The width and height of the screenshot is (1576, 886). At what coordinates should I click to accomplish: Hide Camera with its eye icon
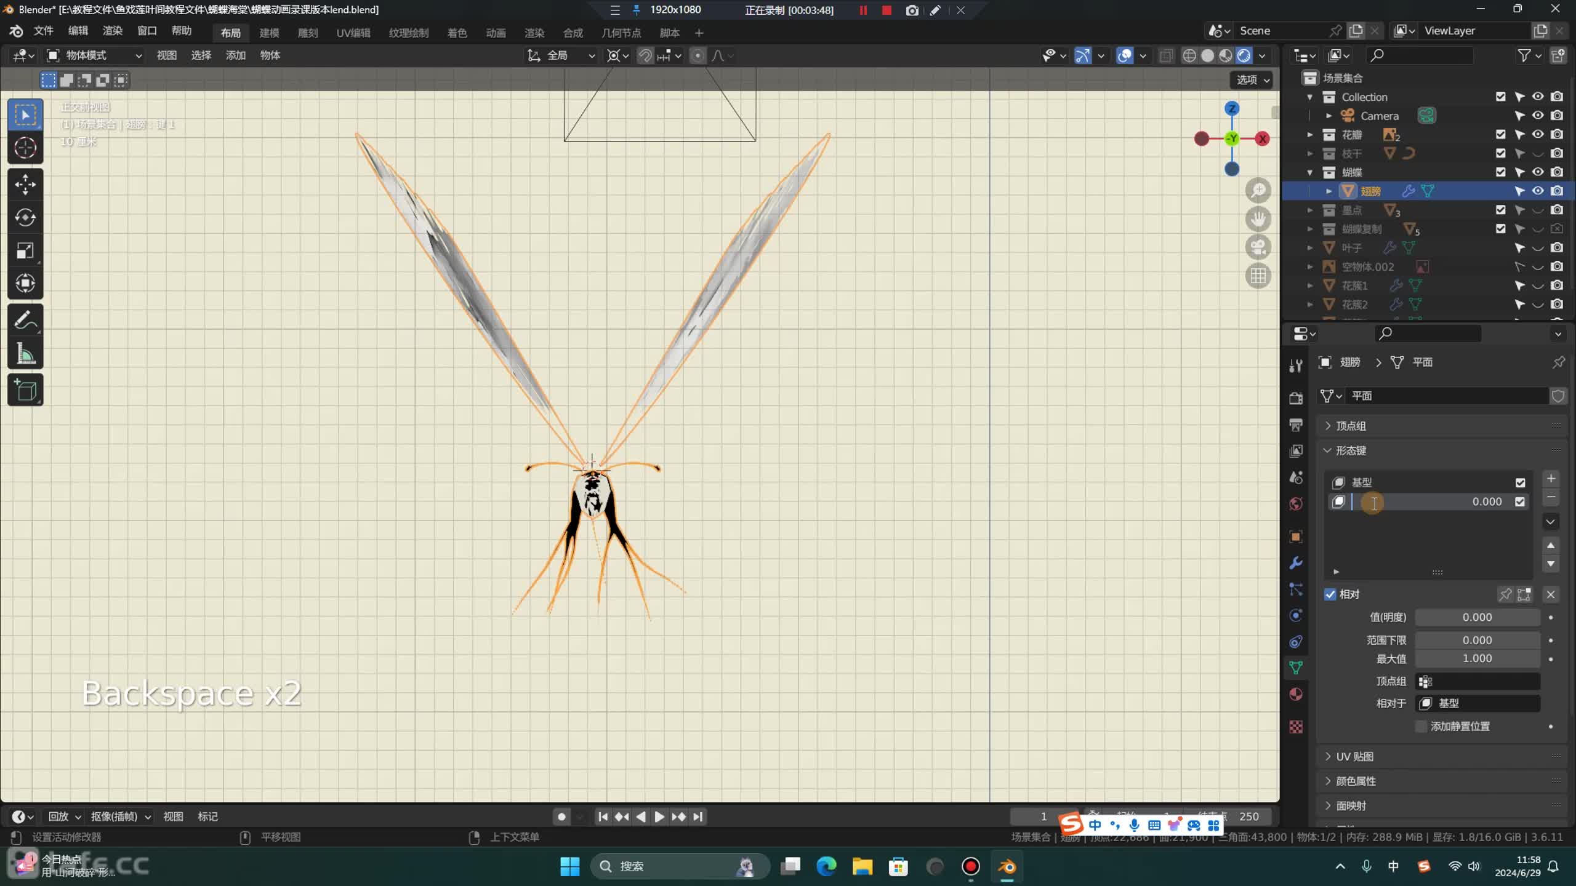(x=1538, y=115)
